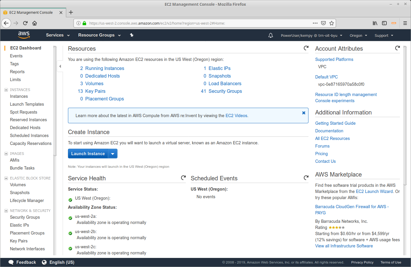Click the AWS logo home icon

(x=24, y=35)
